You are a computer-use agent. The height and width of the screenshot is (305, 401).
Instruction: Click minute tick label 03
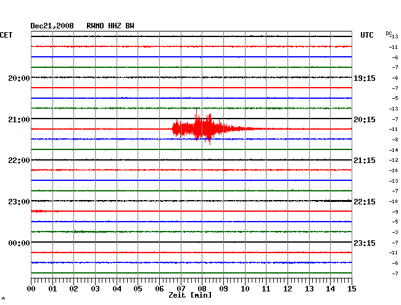pyautogui.click(x=96, y=289)
